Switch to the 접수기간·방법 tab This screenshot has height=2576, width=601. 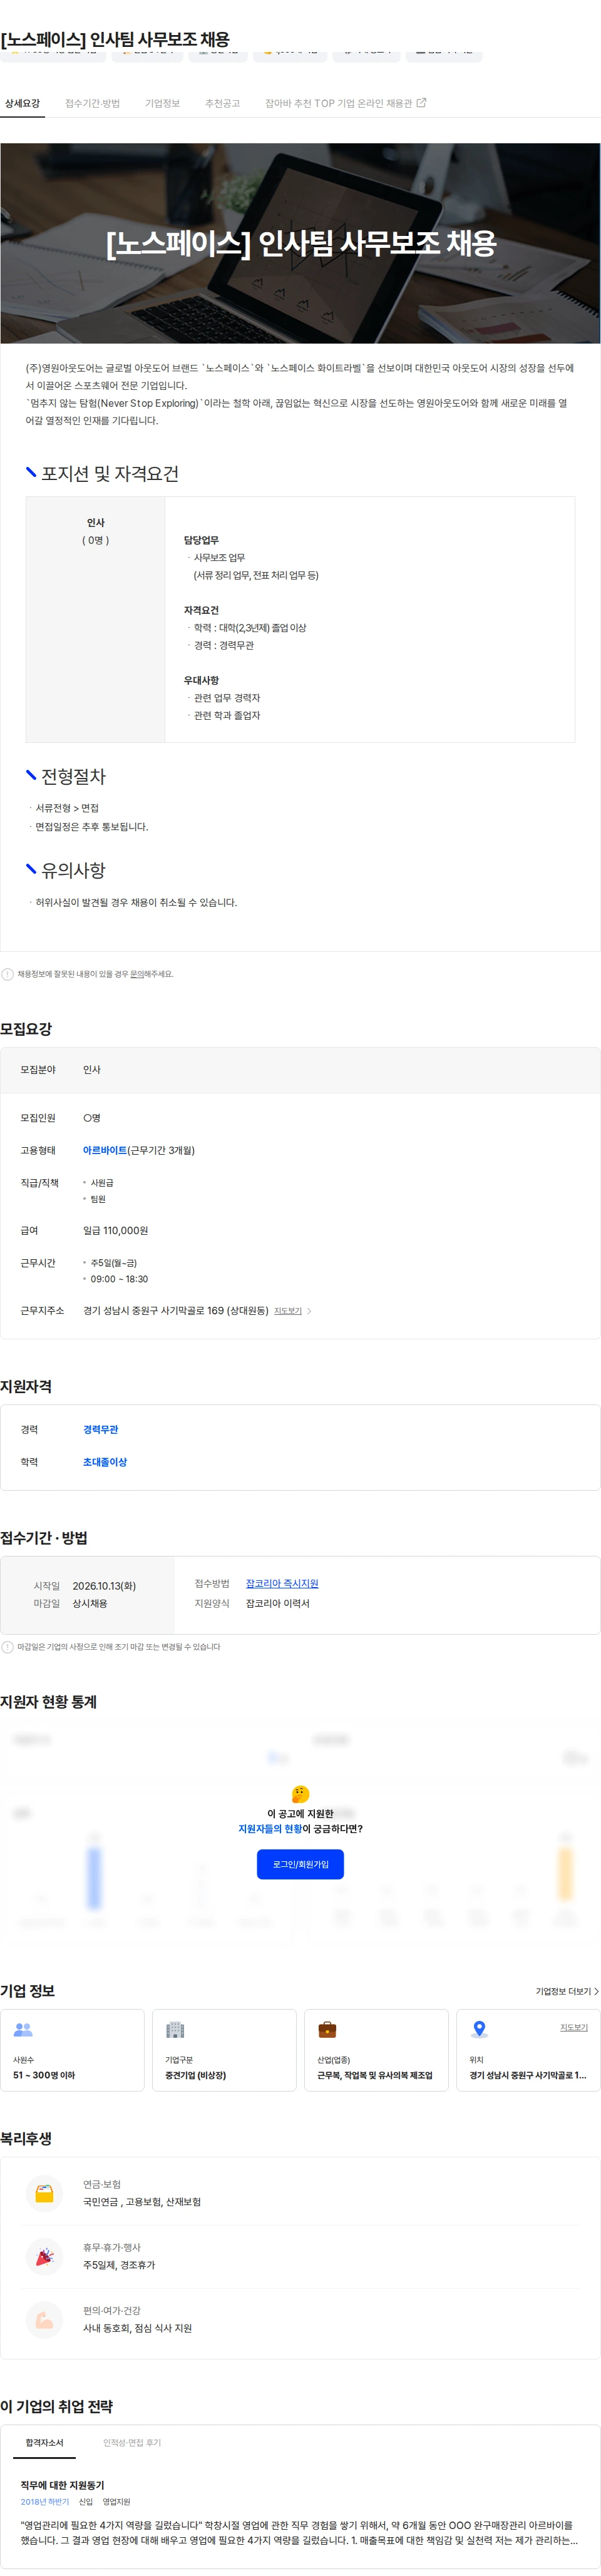click(x=92, y=103)
